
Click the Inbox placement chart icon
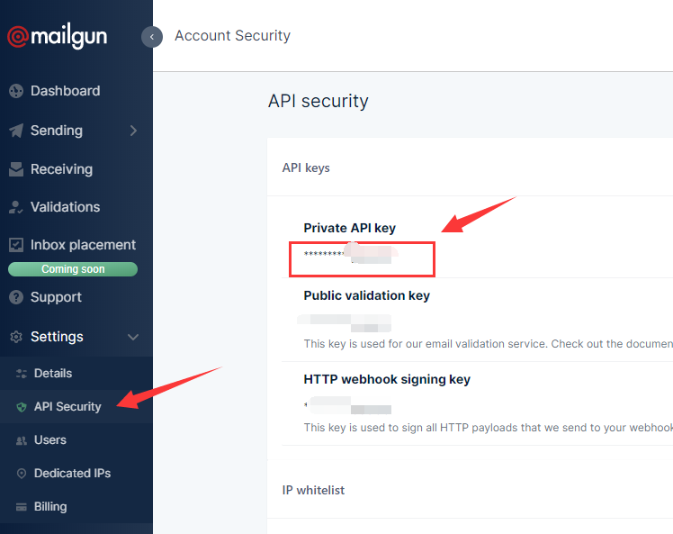16,245
